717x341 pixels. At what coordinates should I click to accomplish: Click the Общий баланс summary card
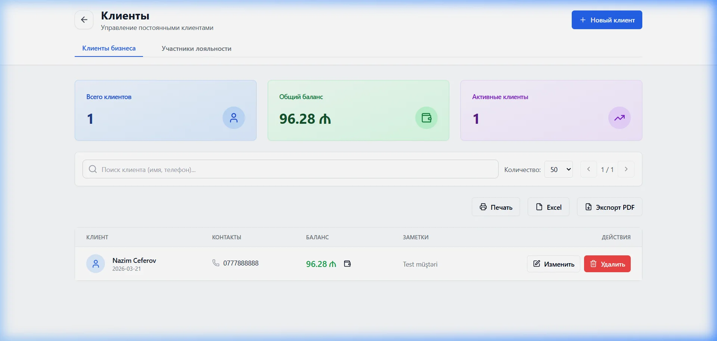click(x=358, y=110)
